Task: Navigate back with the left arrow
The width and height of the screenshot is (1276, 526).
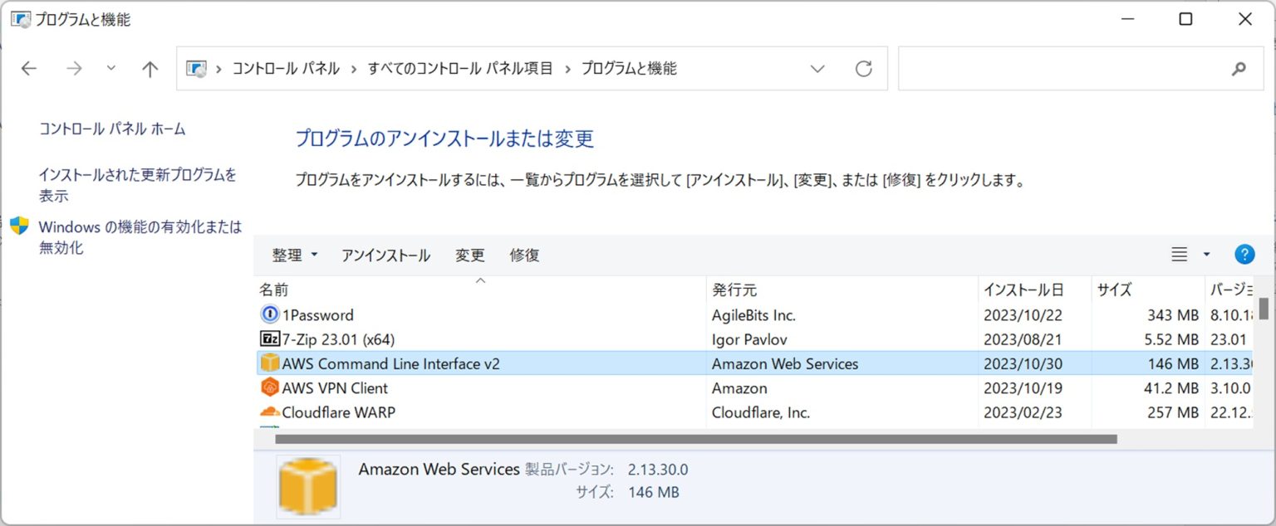Action: pos(29,68)
